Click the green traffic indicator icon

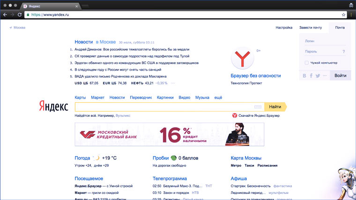pos(173,158)
